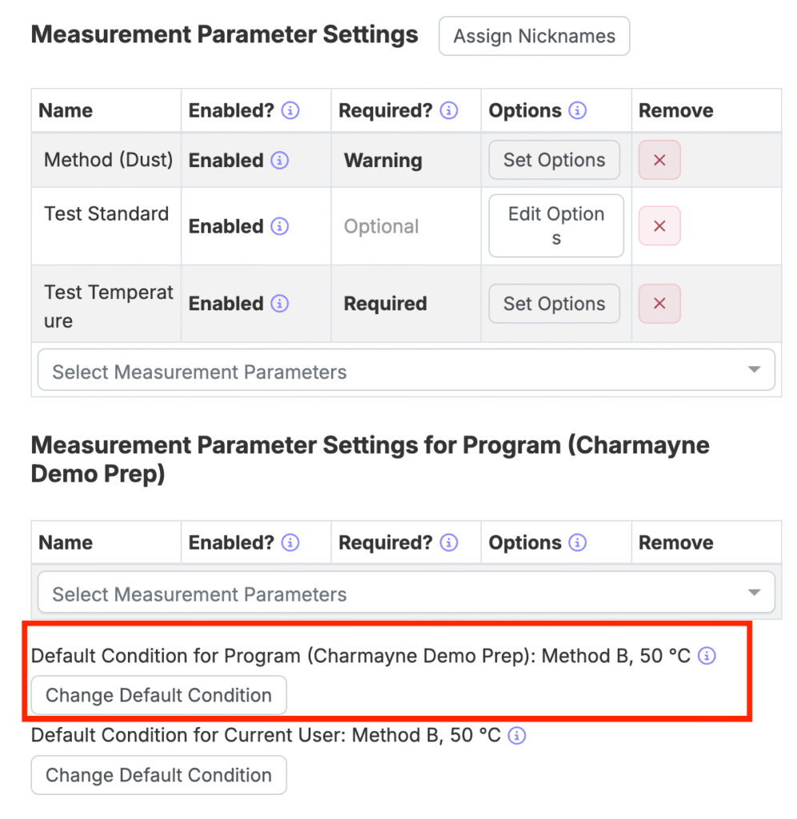Screen dimensions: 797x819
Task: Remove the Test Temperature parameter row
Action: point(659,303)
